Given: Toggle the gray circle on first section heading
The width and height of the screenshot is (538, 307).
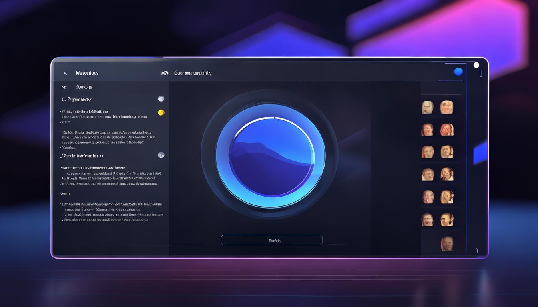Looking at the screenshot, I should pyautogui.click(x=161, y=99).
